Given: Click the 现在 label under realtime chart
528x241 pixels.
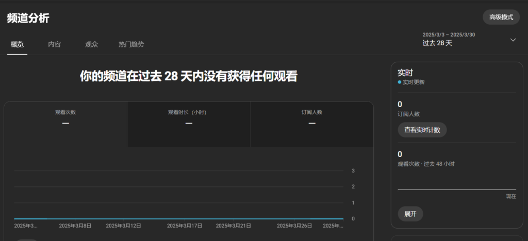Looking at the screenshot, I should tap(510, 196).
